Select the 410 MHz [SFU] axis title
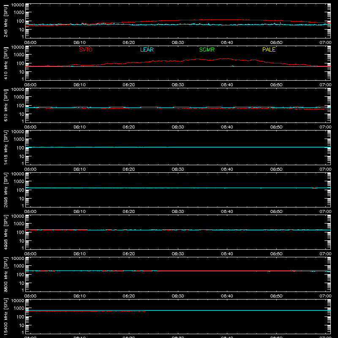 pyautogui.click(x=5, y=63)
